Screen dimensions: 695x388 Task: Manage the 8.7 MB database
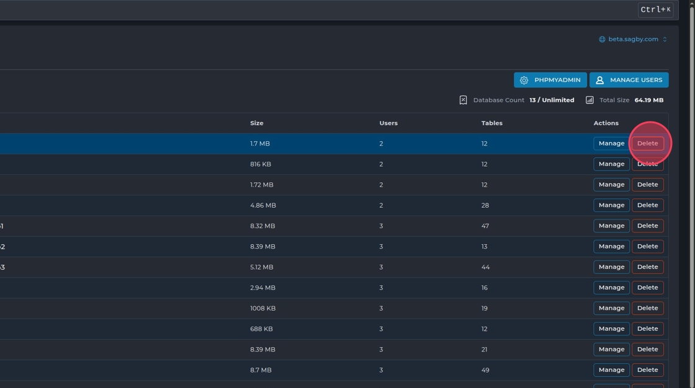click(x=611, y=370)
